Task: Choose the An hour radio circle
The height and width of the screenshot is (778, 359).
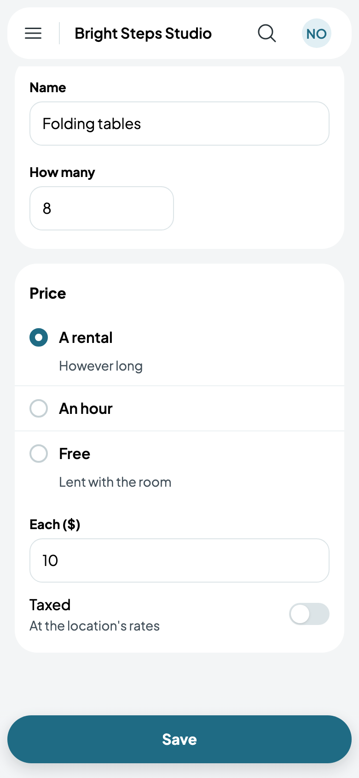Action: click(39, 408)
